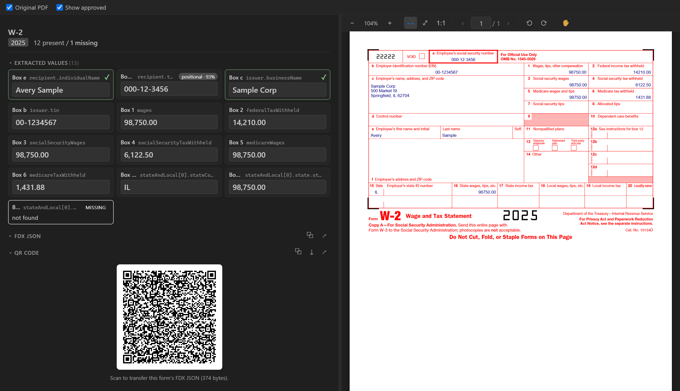Click '12 present / 1 missing' summary
The height and width of the screenshot is (391, 680).
pos(65,43)
